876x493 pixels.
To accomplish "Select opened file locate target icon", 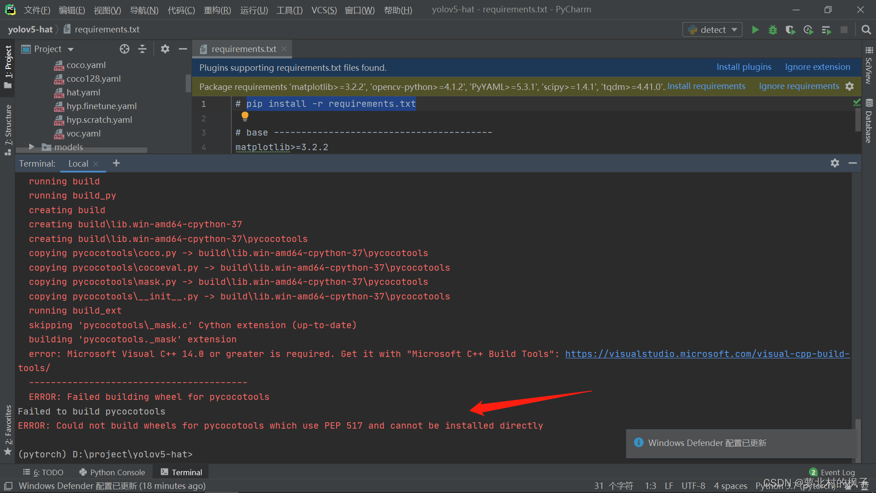I will [125, 49].
